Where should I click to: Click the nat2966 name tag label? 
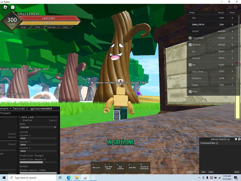pos(121,83)
